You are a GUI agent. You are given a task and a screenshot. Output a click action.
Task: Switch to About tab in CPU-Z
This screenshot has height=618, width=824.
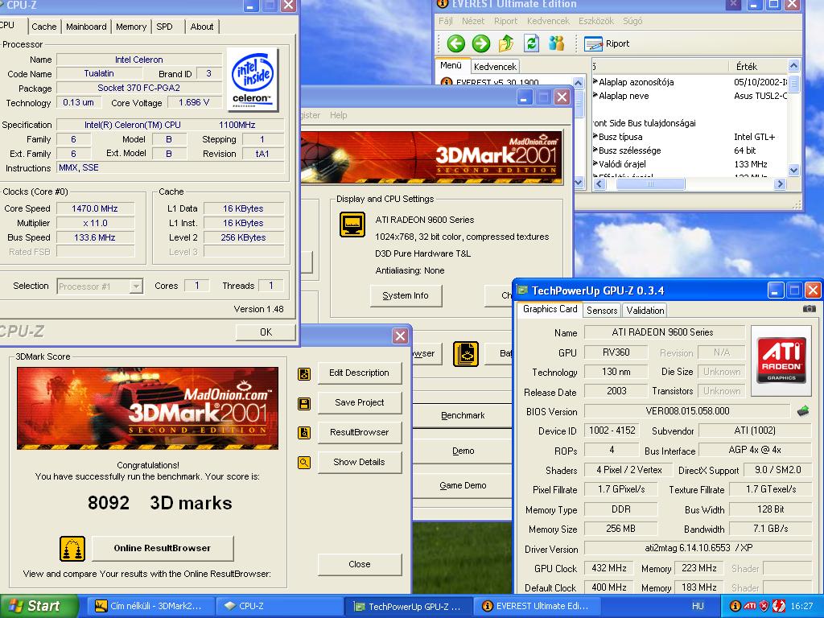pos(202,27)
